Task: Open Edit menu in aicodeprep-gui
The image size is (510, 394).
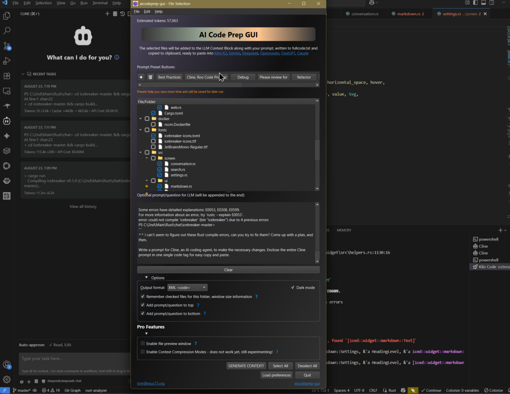Action: coord(147,11)
